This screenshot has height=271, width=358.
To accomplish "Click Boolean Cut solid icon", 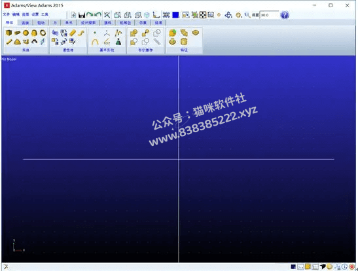I will 134,42.
